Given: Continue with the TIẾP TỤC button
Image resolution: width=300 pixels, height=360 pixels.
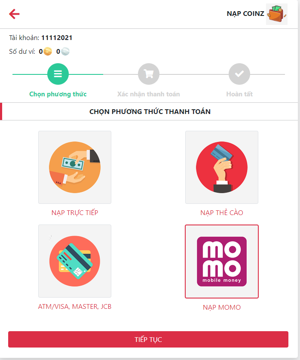Looking at the screenshot, I should coord(148,339).
